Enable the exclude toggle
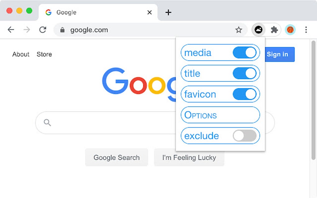The image size is (317, 198). (x=244, y=136)
